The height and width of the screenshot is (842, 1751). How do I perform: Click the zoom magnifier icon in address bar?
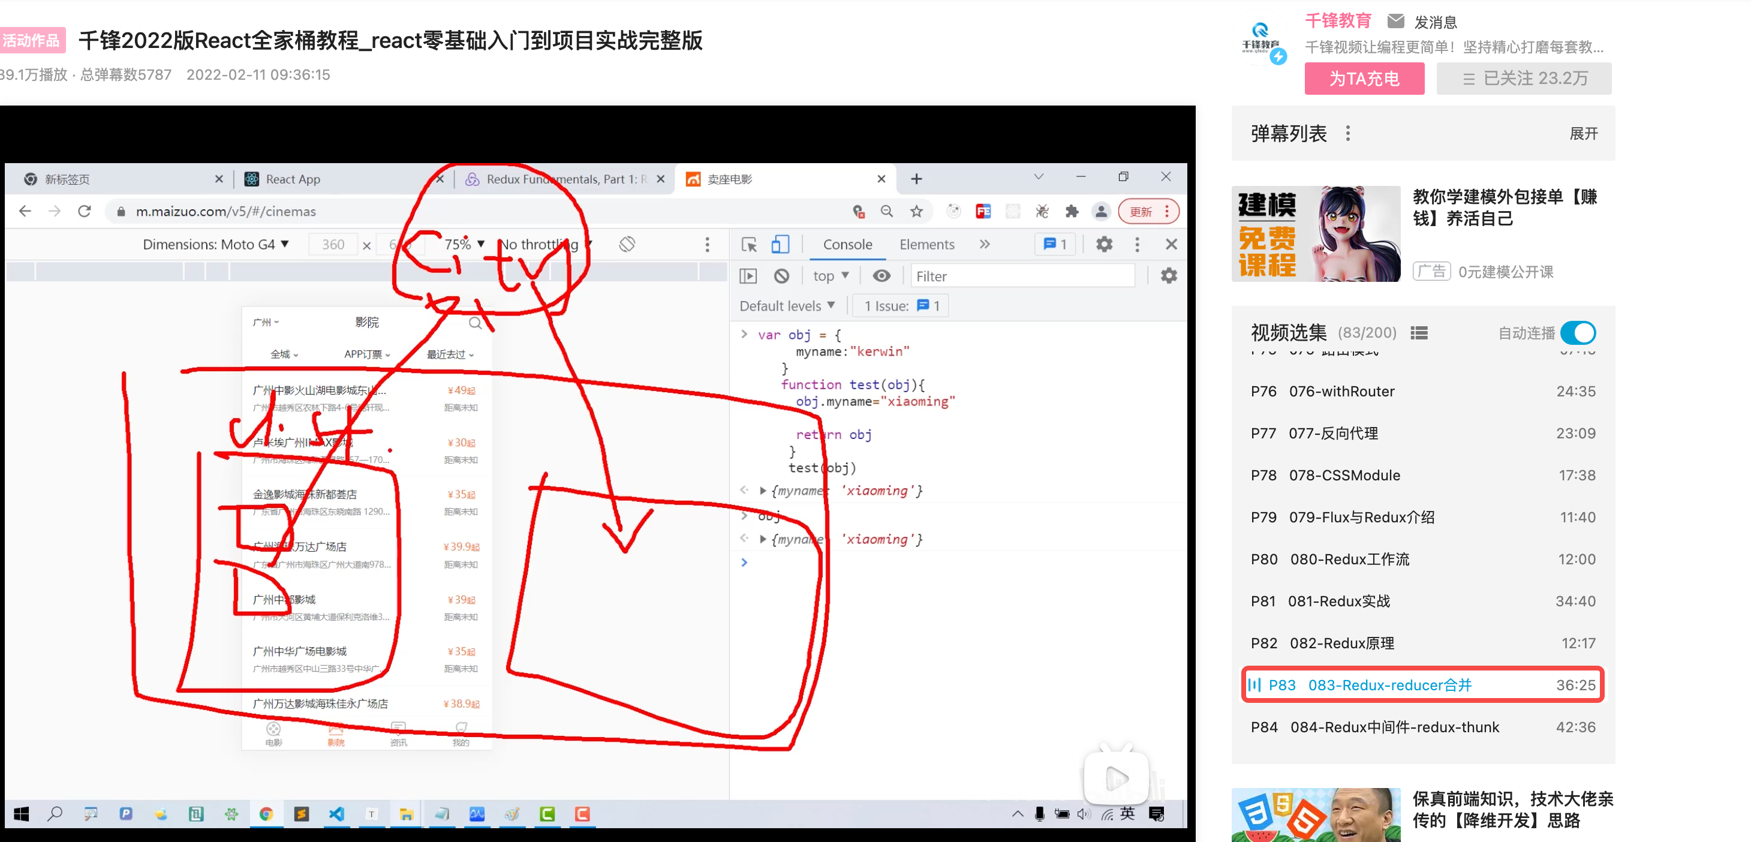point(886,211)
